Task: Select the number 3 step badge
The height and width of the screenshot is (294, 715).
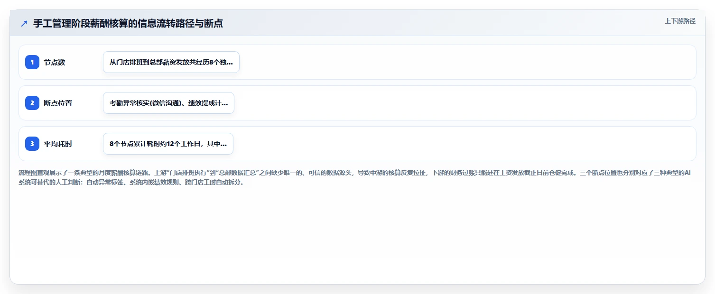Action: [32, 144]
